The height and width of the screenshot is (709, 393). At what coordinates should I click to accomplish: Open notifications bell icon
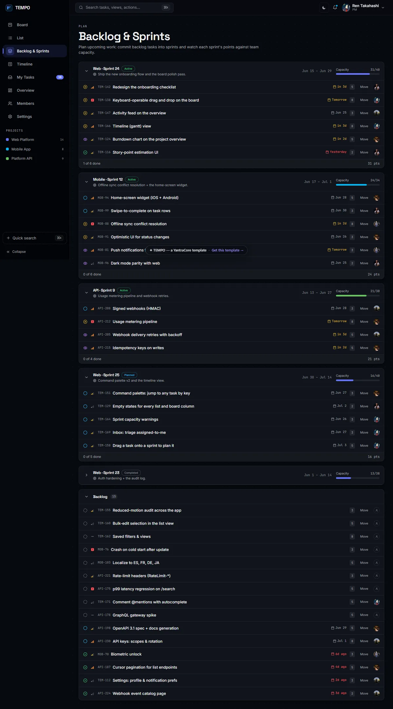335,8
